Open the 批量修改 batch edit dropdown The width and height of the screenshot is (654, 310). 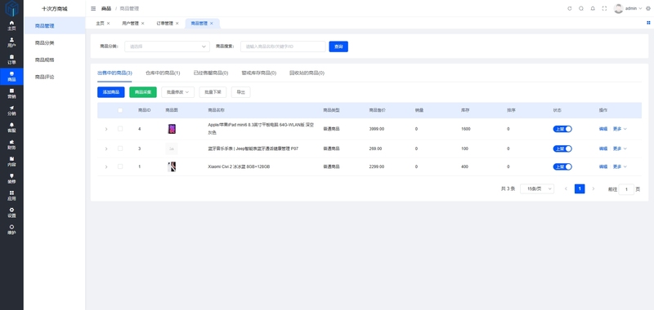click(177, 92)
